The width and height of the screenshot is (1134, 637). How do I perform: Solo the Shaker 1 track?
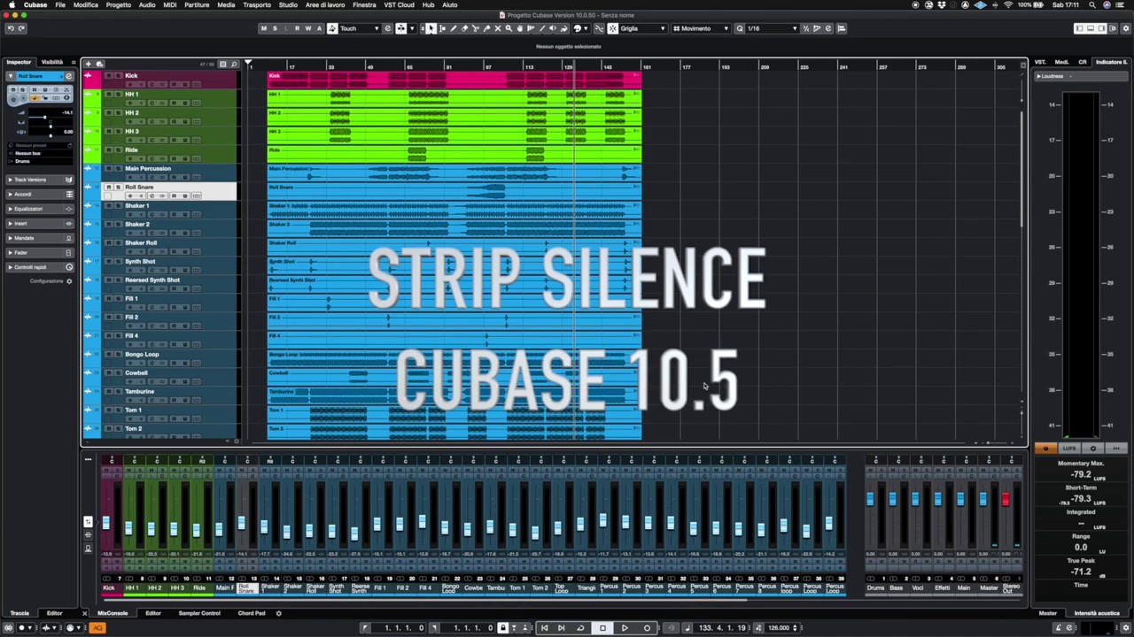[x=118, y=206]
